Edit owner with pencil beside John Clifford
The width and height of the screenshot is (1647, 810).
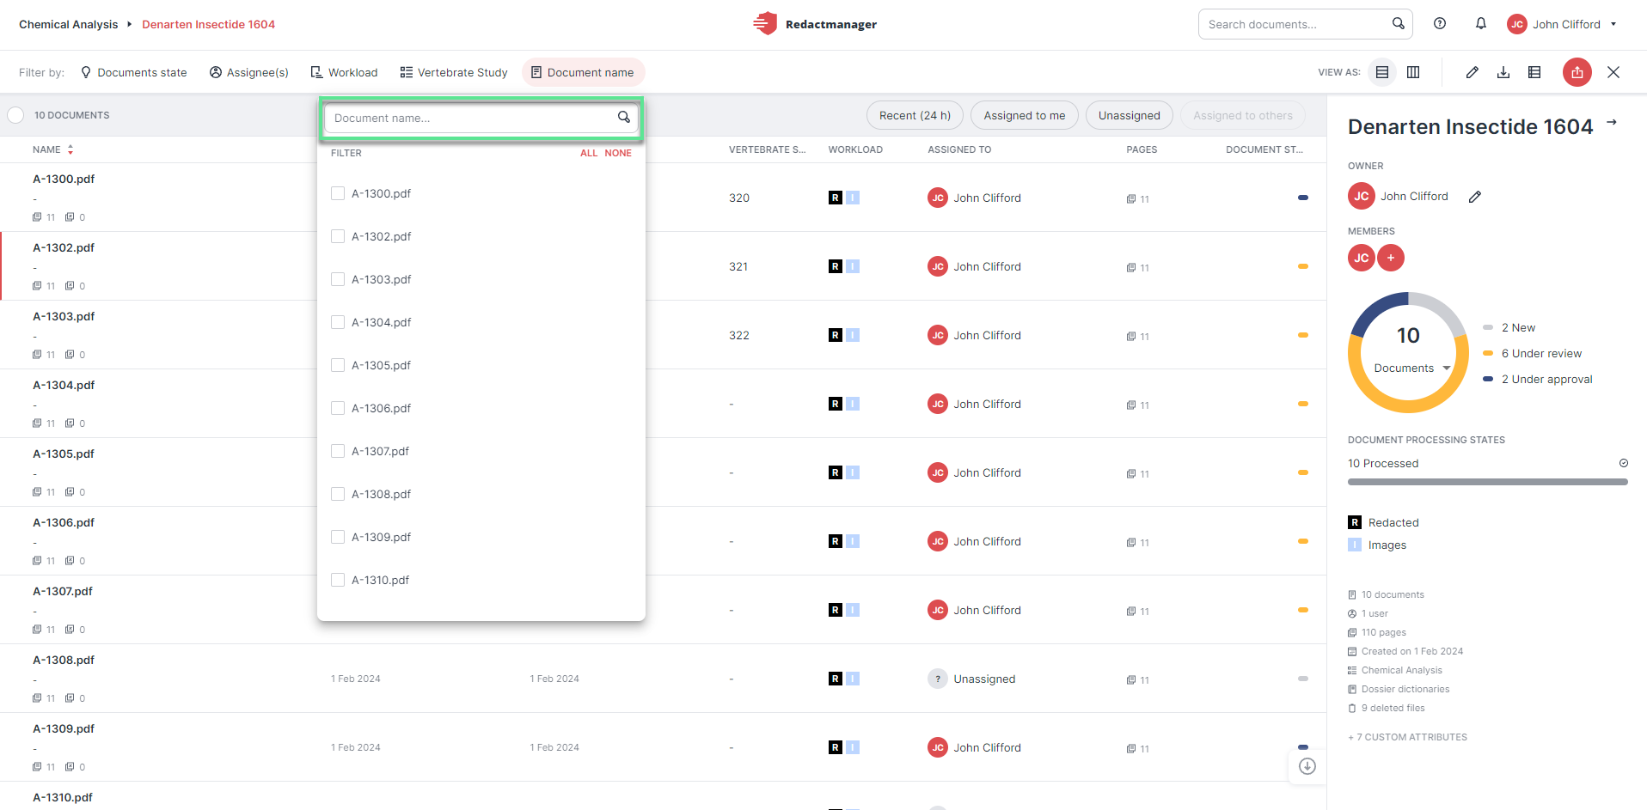click(x=1475, y=197)
